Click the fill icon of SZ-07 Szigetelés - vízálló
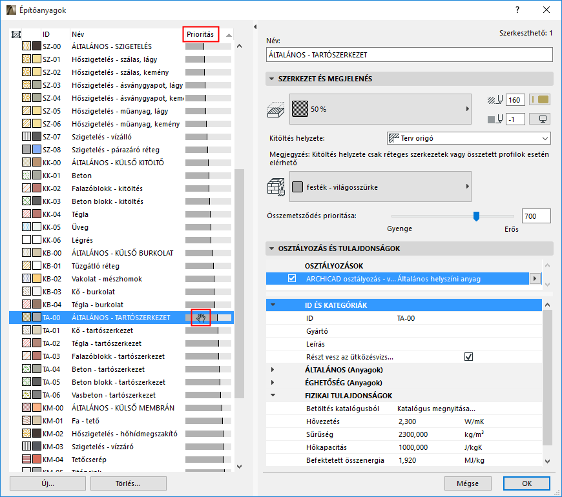This screenshot has width=562, height=497. click(x=26, y=137)
